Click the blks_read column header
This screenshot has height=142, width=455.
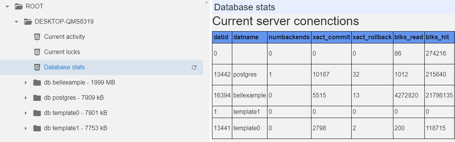coord(409,37)
